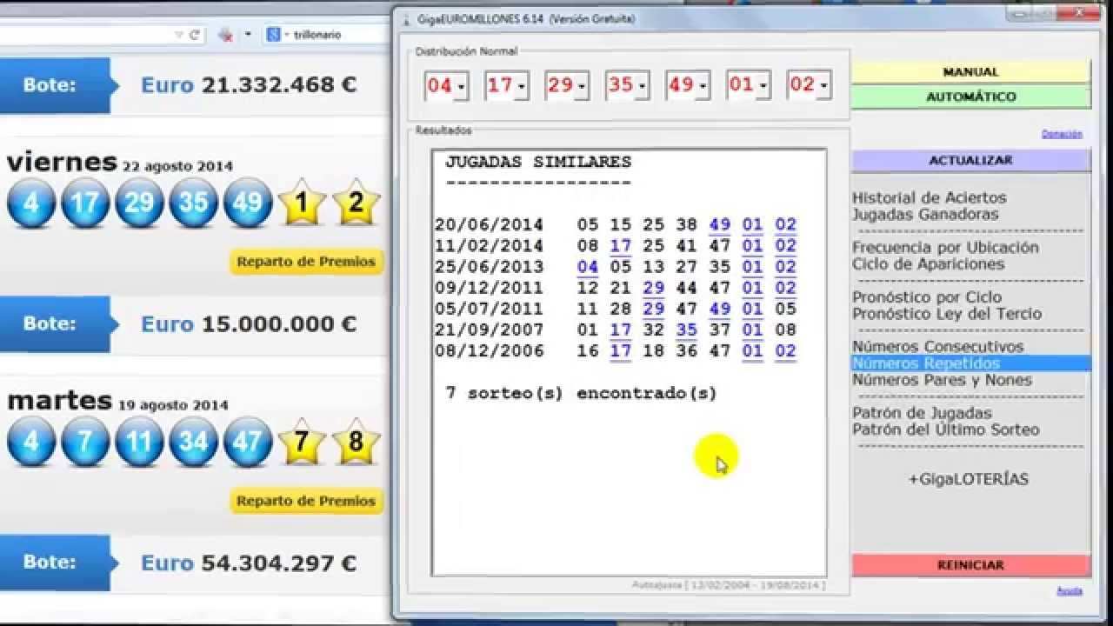Click ball 34 in martes draw
1113x626 pixels.
193,443
